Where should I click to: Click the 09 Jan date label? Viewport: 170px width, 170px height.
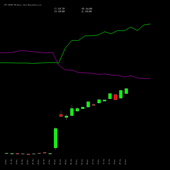tap(87, 162)
